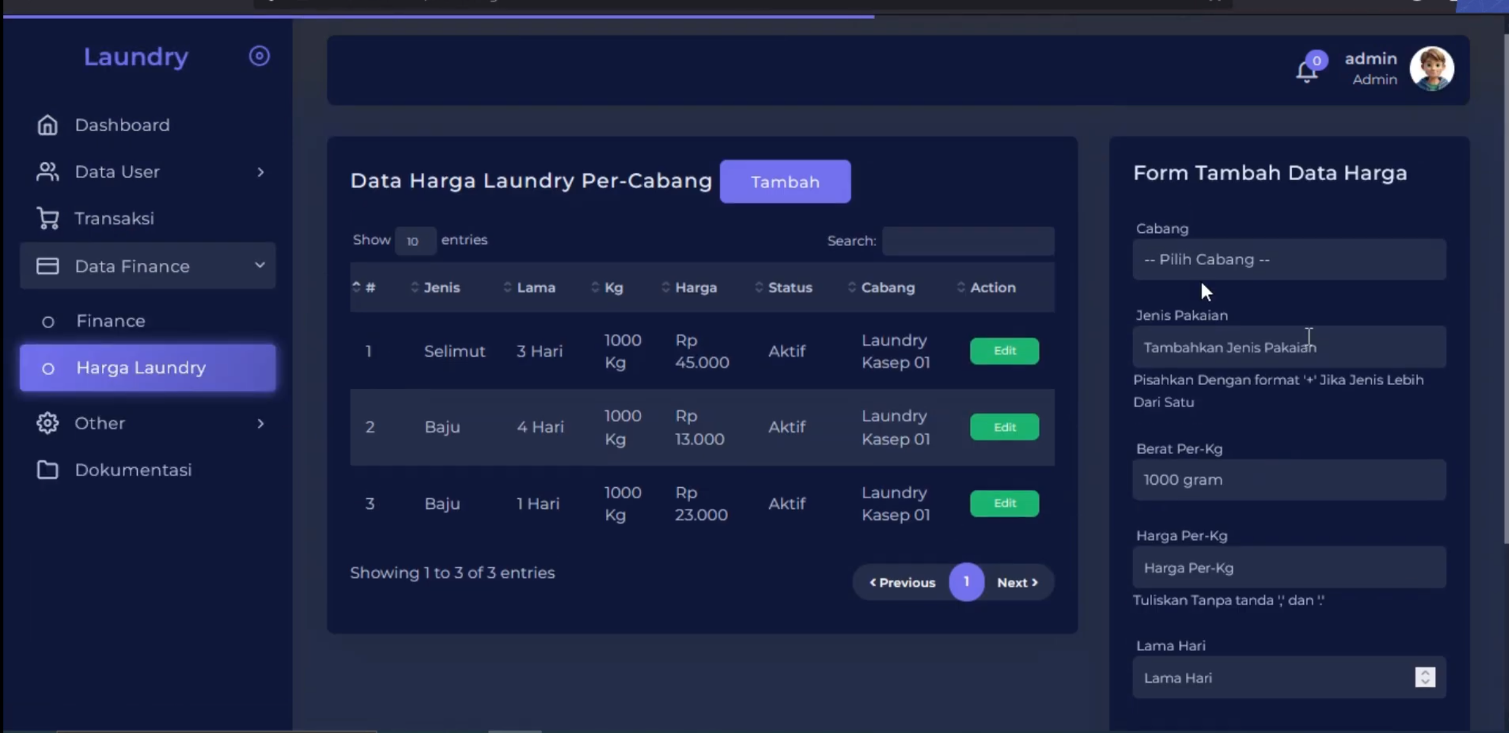The width and height of the screenshot is (1509, 733).
Task: Open Dokumentasi menu item
Action: point(148,470)
